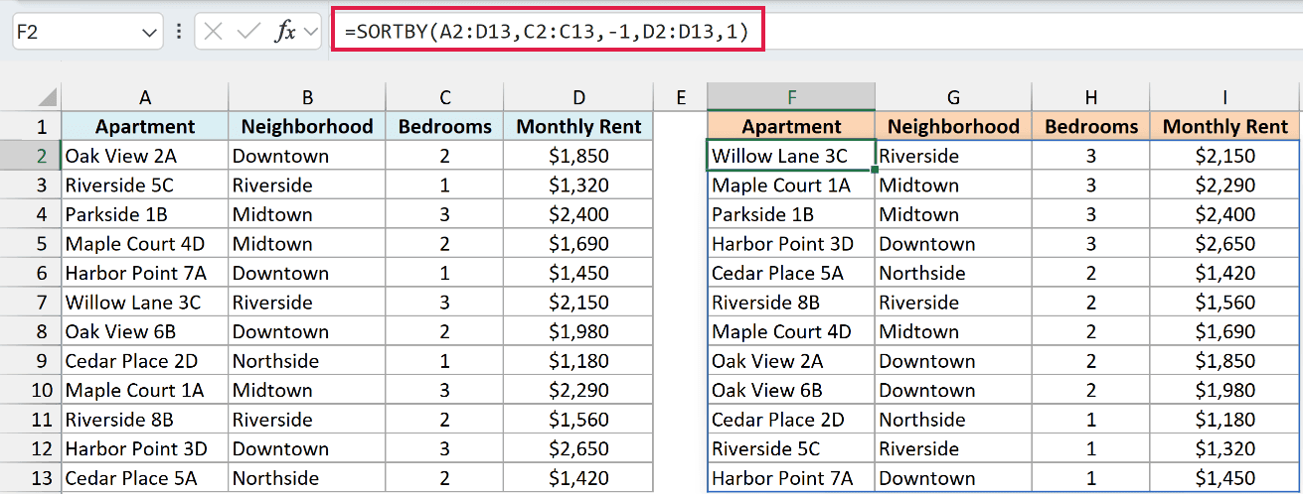Viewport: 1303px width, 494px height.
Task: Select cell F7 'Riverside 8B' in sorted table
Action: (791, 303)
